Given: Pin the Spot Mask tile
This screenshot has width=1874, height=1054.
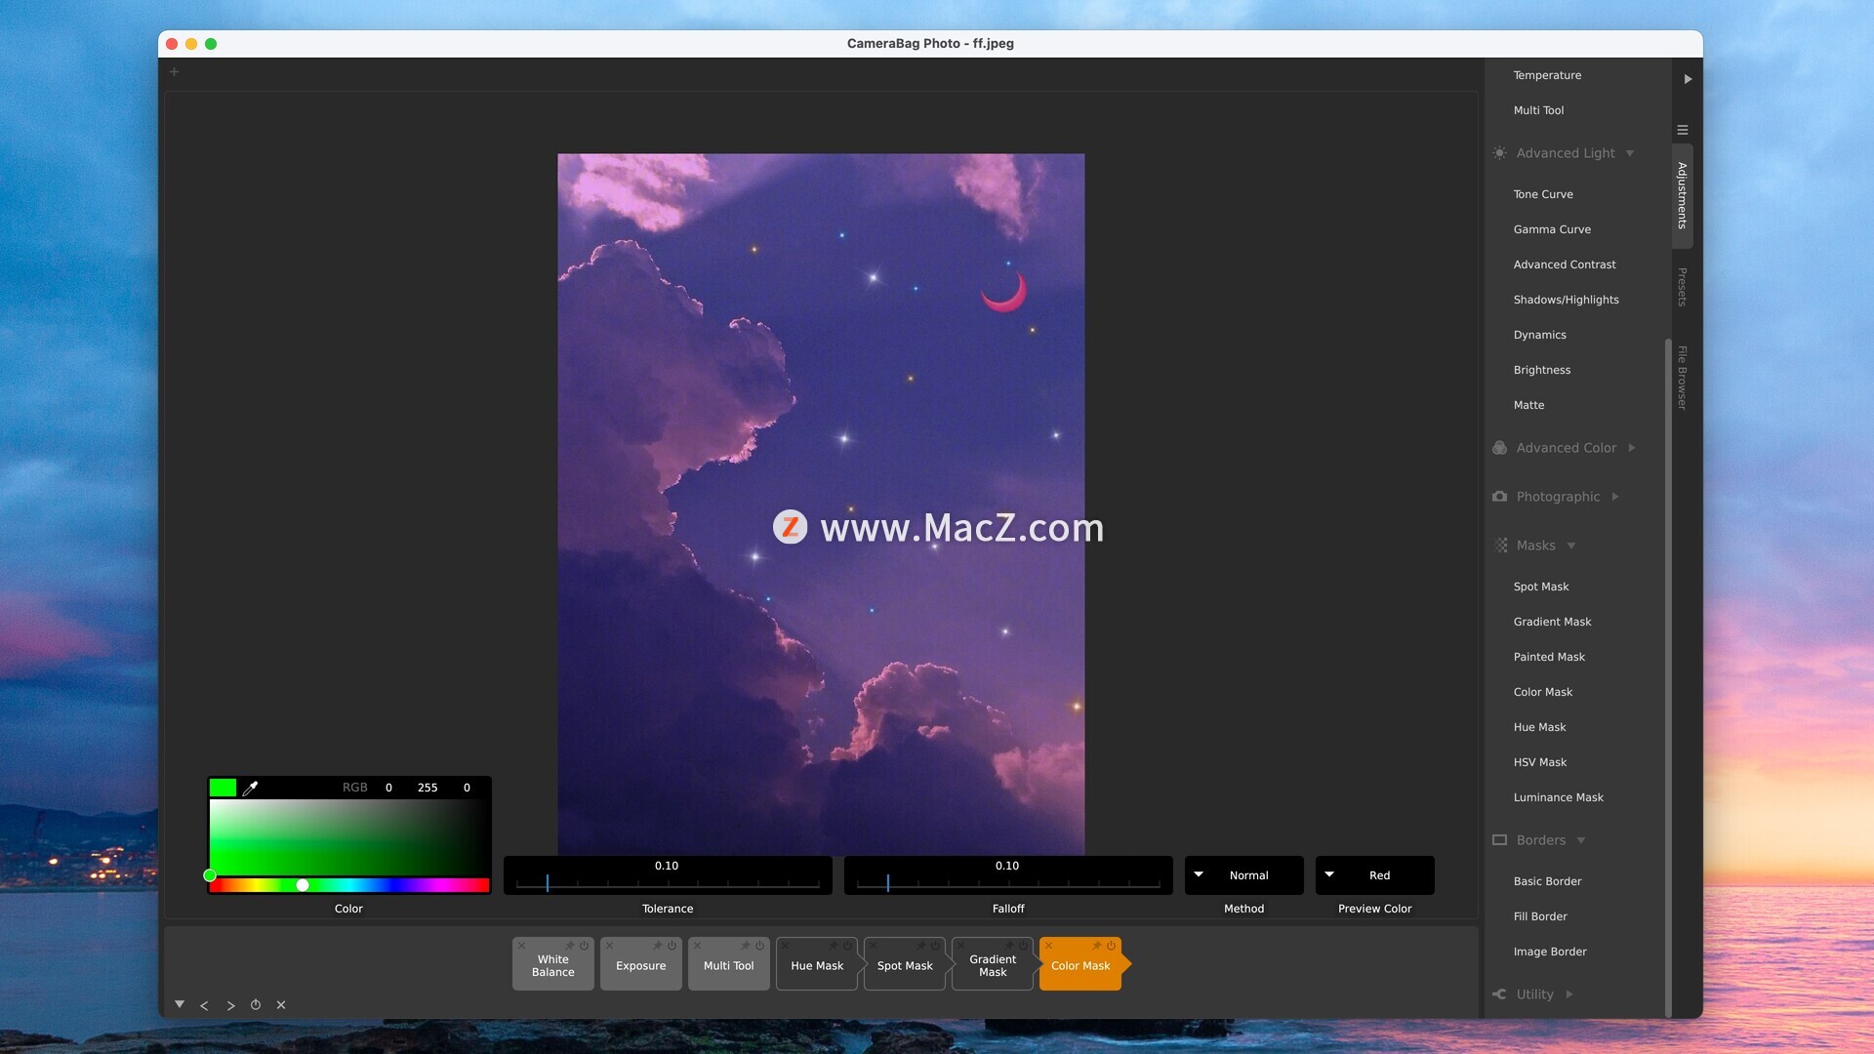Looking at the screenshot, I should pyautogui.click(x=921, y=946).
